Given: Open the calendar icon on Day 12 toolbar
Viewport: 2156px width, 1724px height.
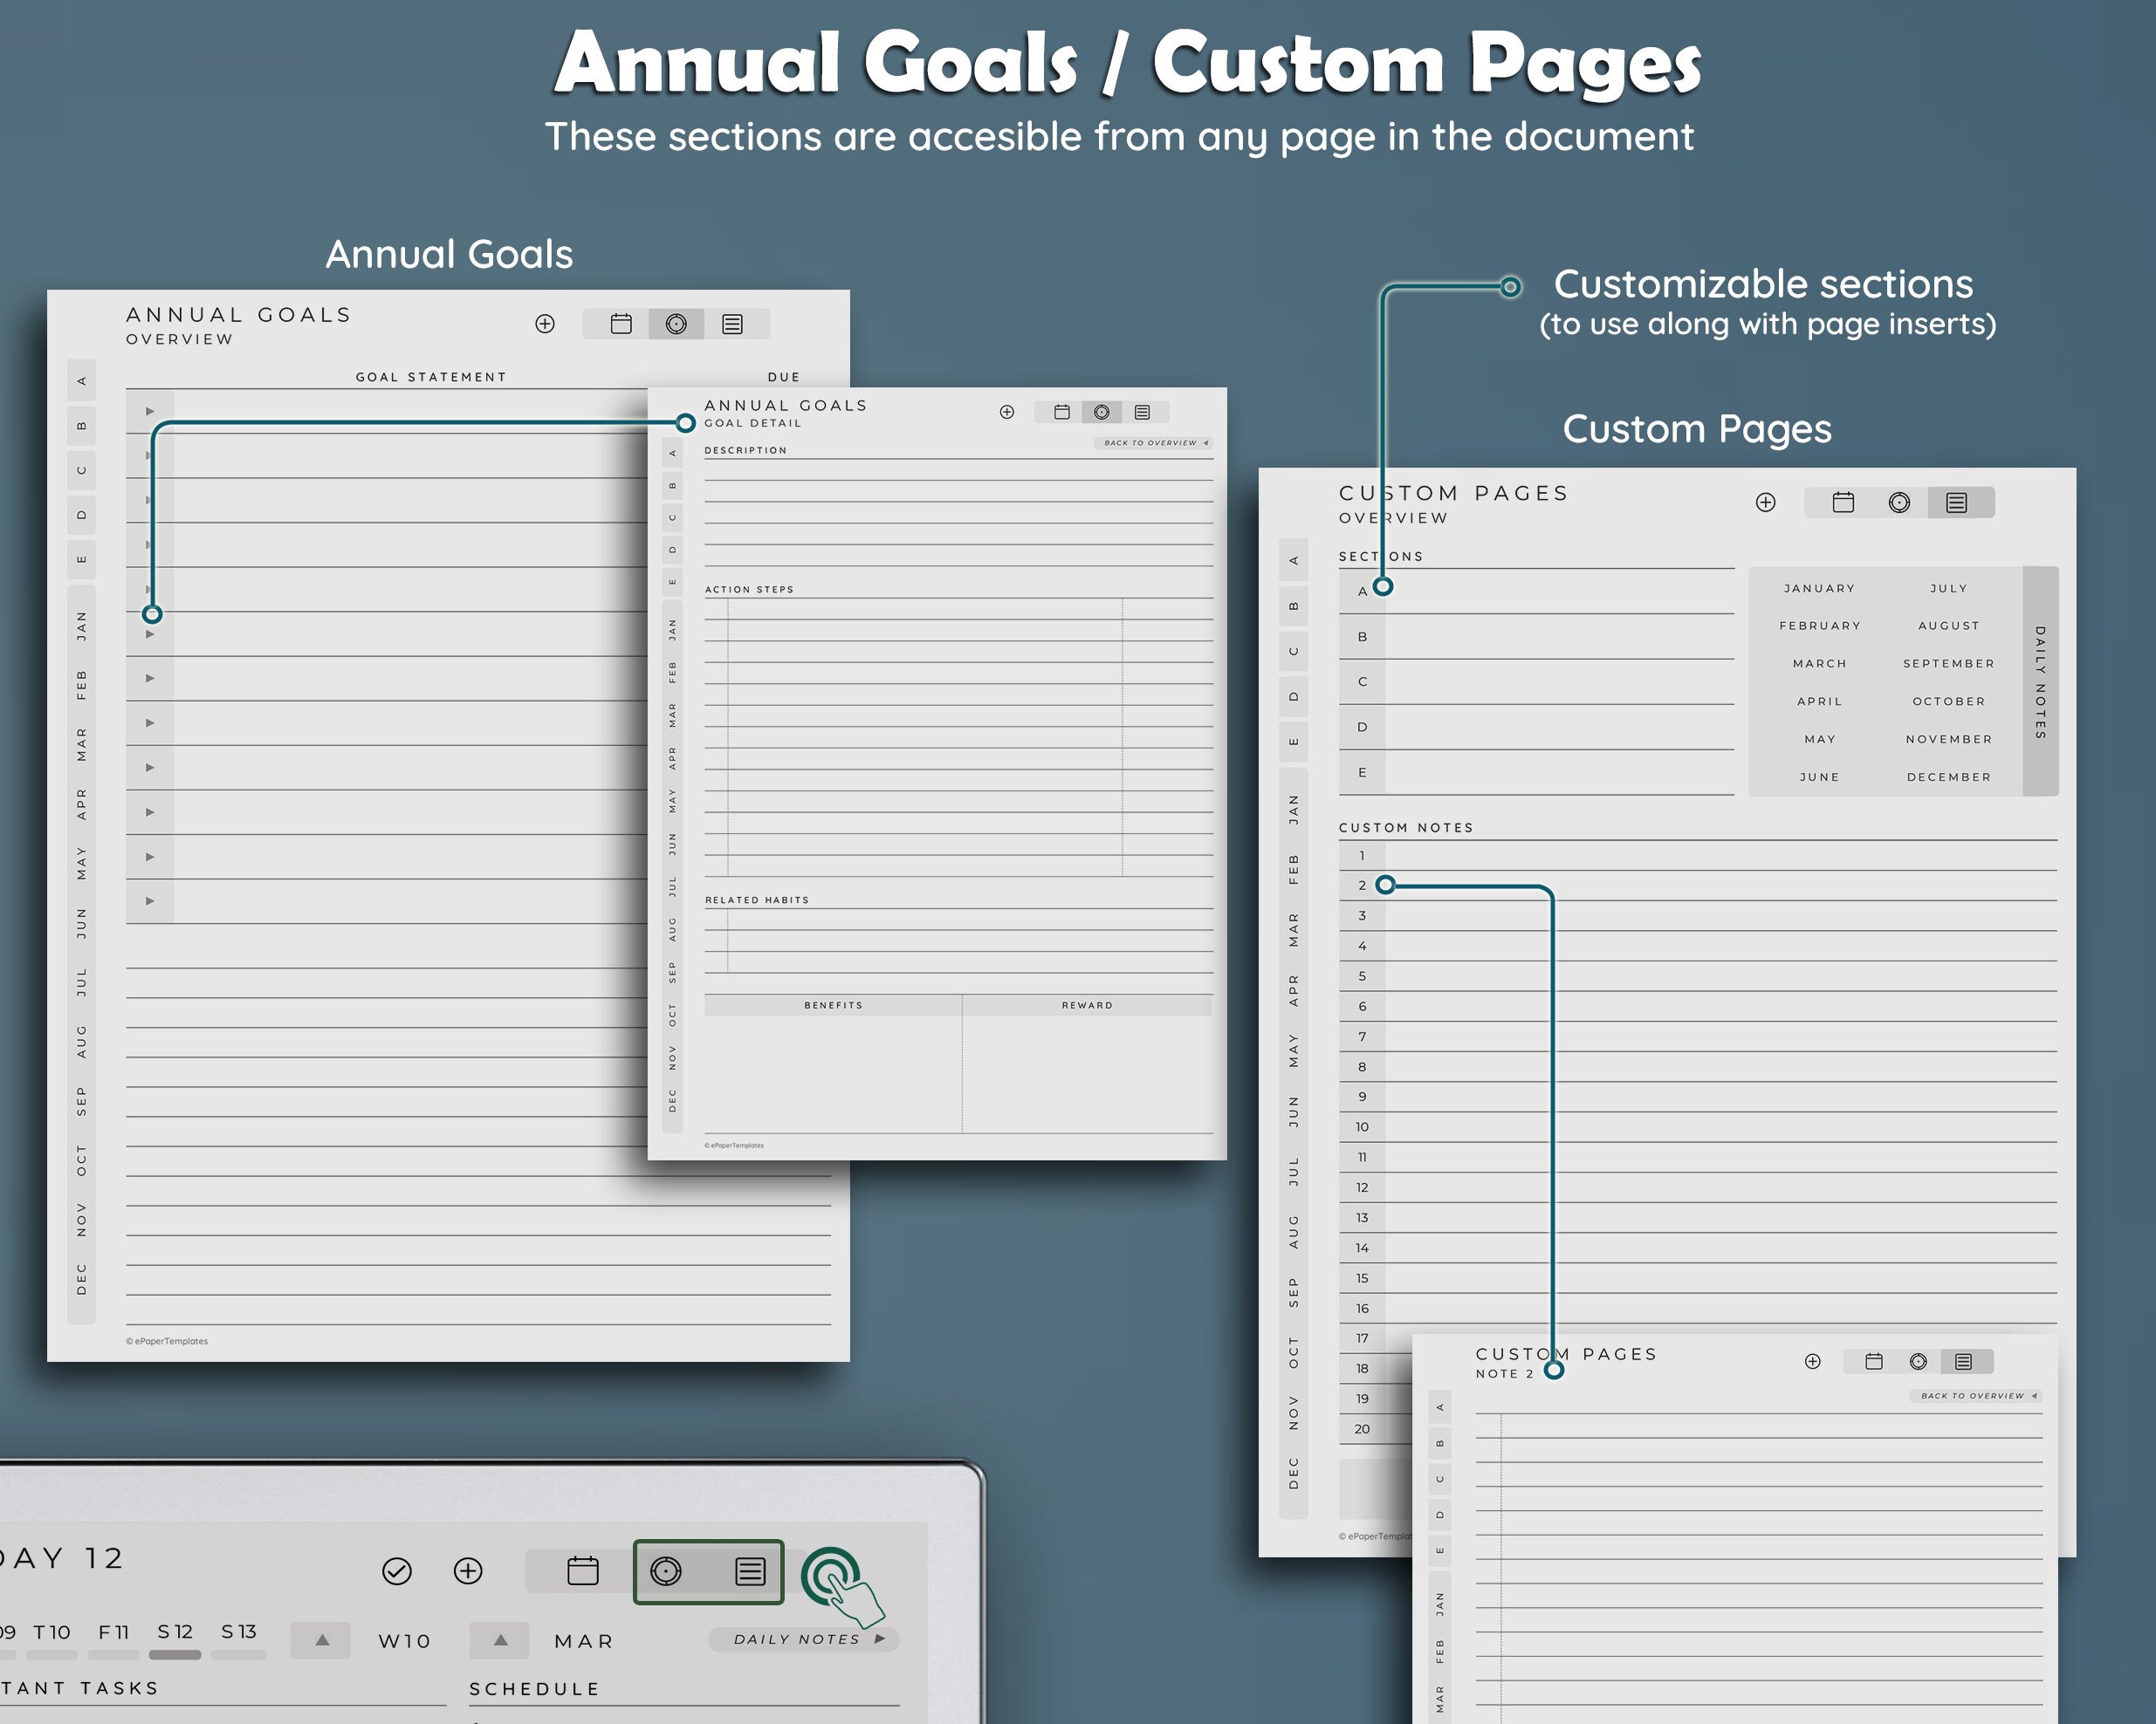Looking at the screenshot, I should coord(584,1571).
